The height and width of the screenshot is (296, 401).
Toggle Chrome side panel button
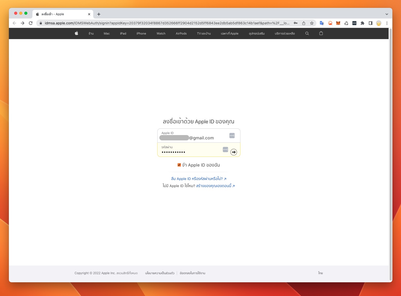click(x=370, y=23)
